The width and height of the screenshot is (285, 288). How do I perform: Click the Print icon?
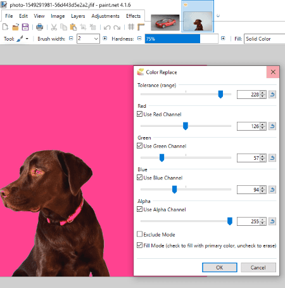click(x=39, y=27)
